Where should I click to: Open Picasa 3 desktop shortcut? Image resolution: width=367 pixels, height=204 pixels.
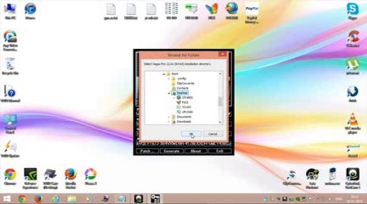[91, 177]
